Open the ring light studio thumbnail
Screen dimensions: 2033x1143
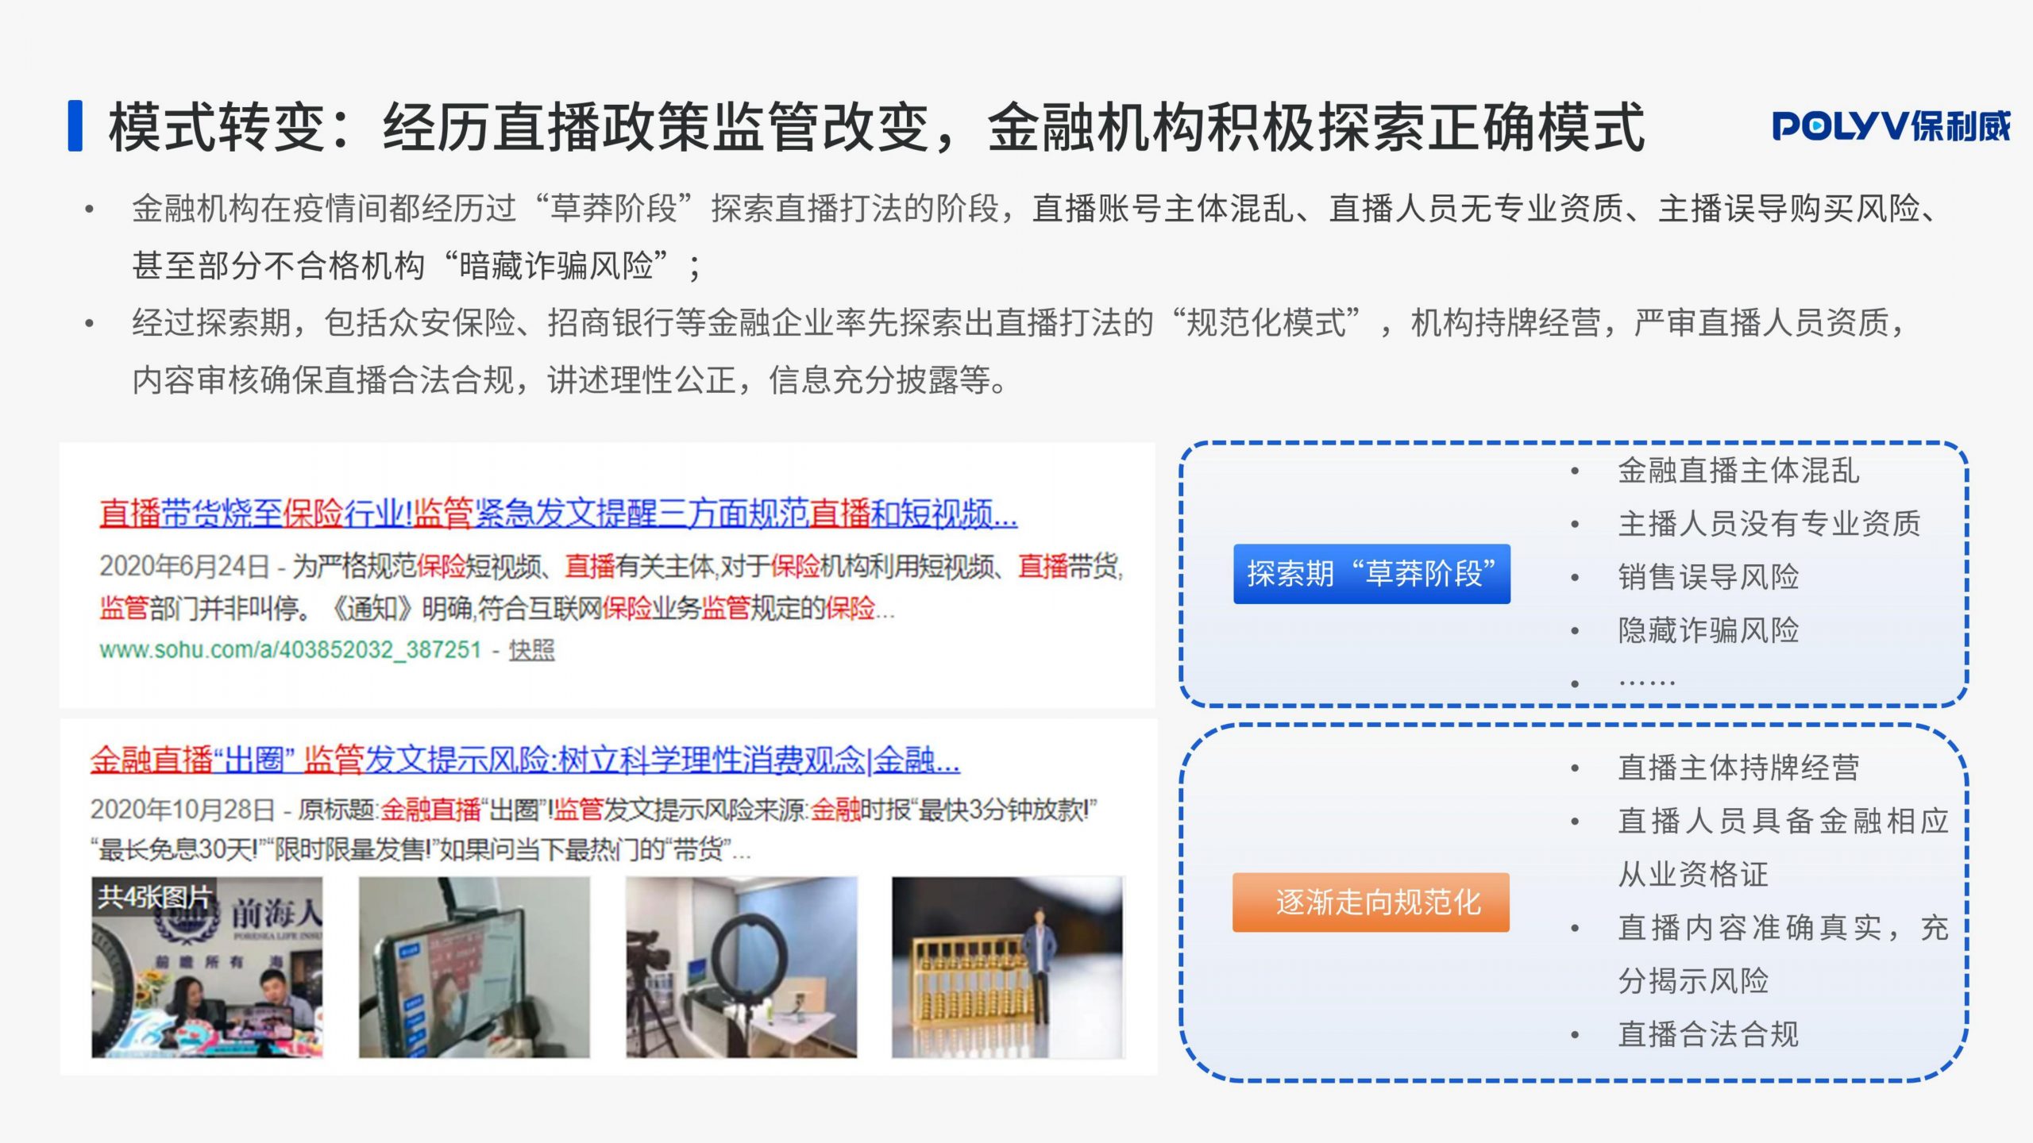point(741,967)
